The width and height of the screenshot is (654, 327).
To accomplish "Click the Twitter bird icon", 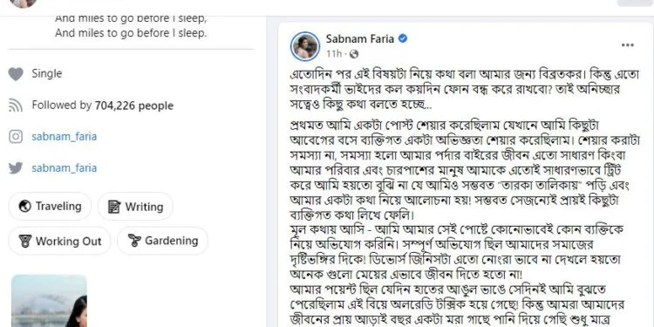I will tap(16, 168).
